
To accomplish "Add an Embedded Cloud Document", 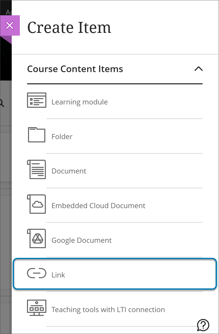I will pos(98,205).
